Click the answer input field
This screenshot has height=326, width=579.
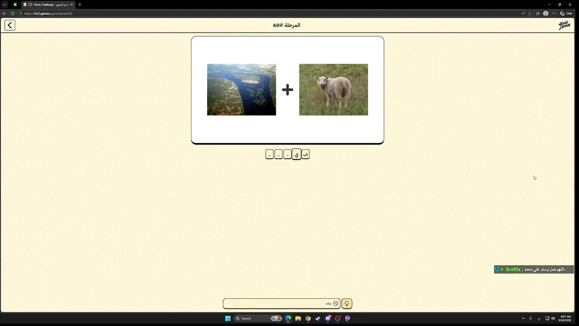coord(281,303)
